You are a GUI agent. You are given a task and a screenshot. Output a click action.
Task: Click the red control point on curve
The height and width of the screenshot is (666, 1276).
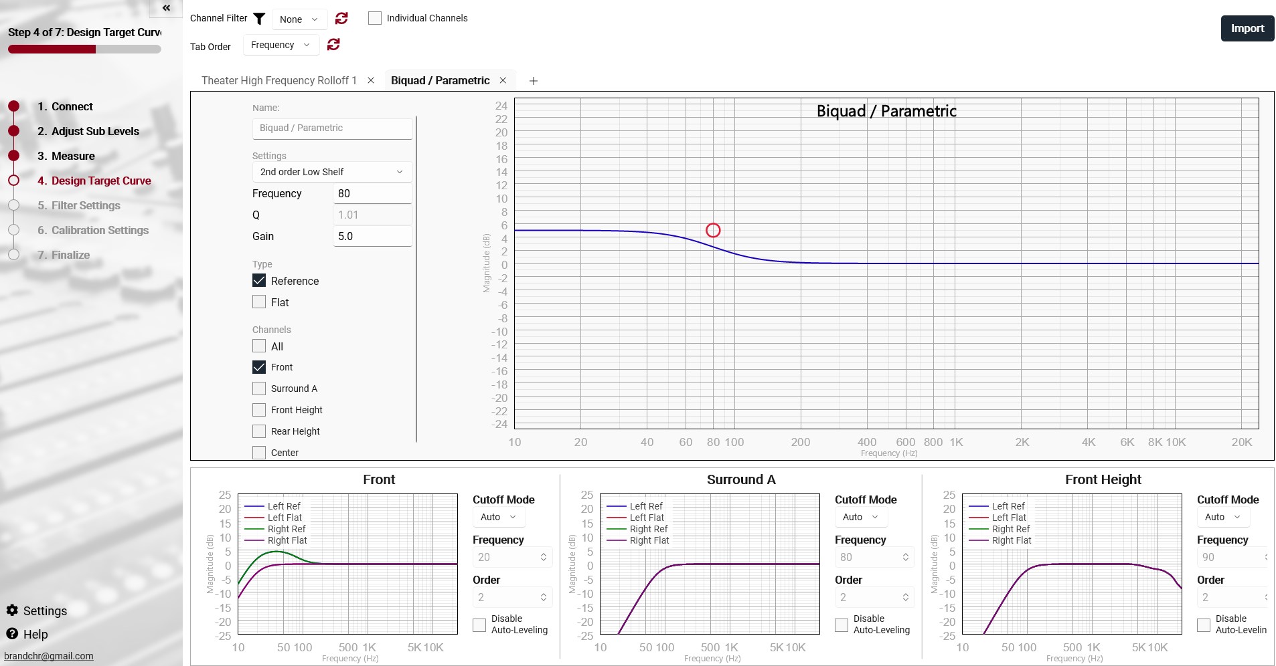point(713,230)
